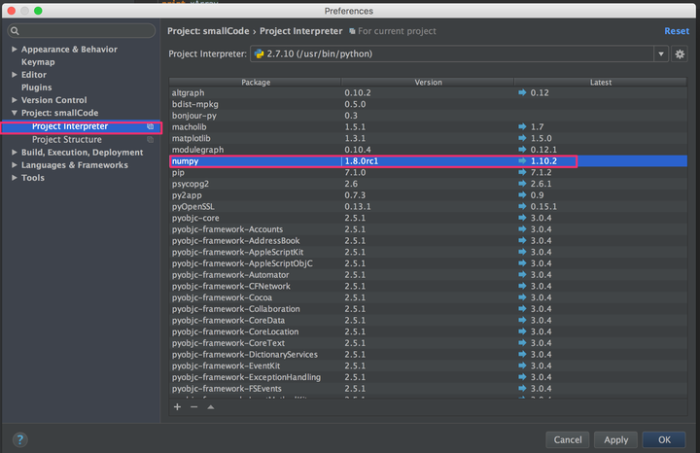The height and width of the screenshot is (453, 700).
Task: Click the search magnifier icon
Action: [15, 31]
